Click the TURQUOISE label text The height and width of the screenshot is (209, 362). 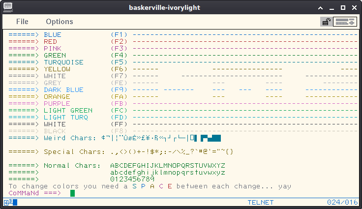(x=64, y=62)
